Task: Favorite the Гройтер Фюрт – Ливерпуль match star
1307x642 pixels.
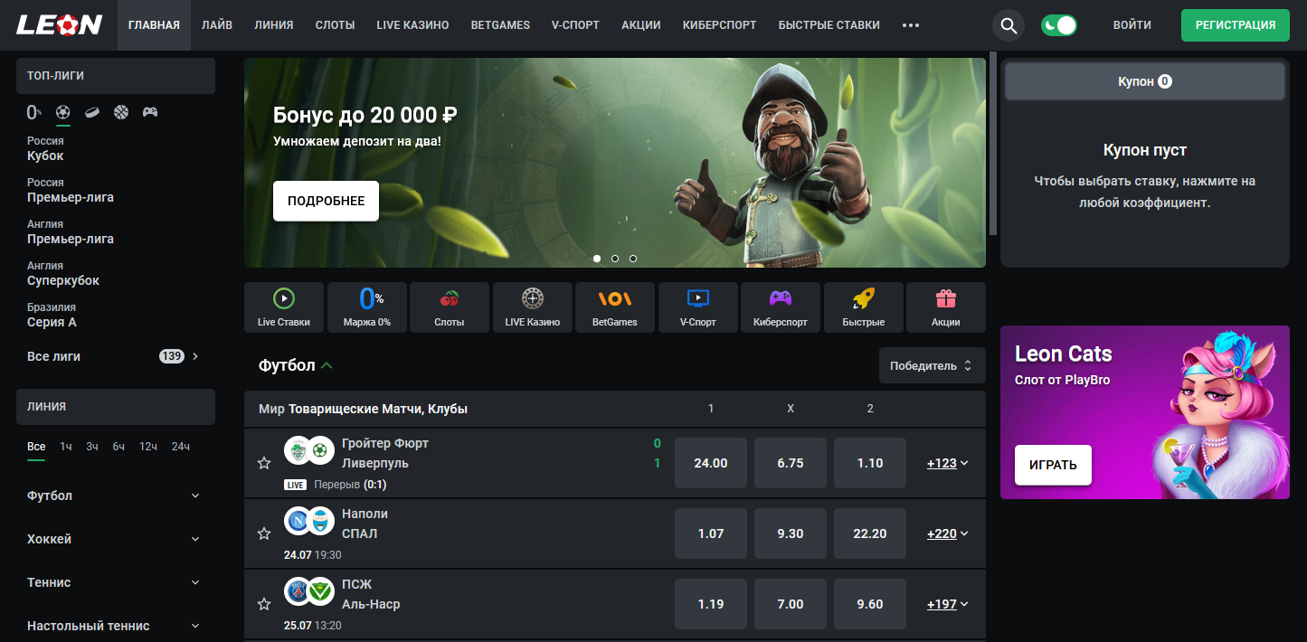Action: (x=264, y=463)
